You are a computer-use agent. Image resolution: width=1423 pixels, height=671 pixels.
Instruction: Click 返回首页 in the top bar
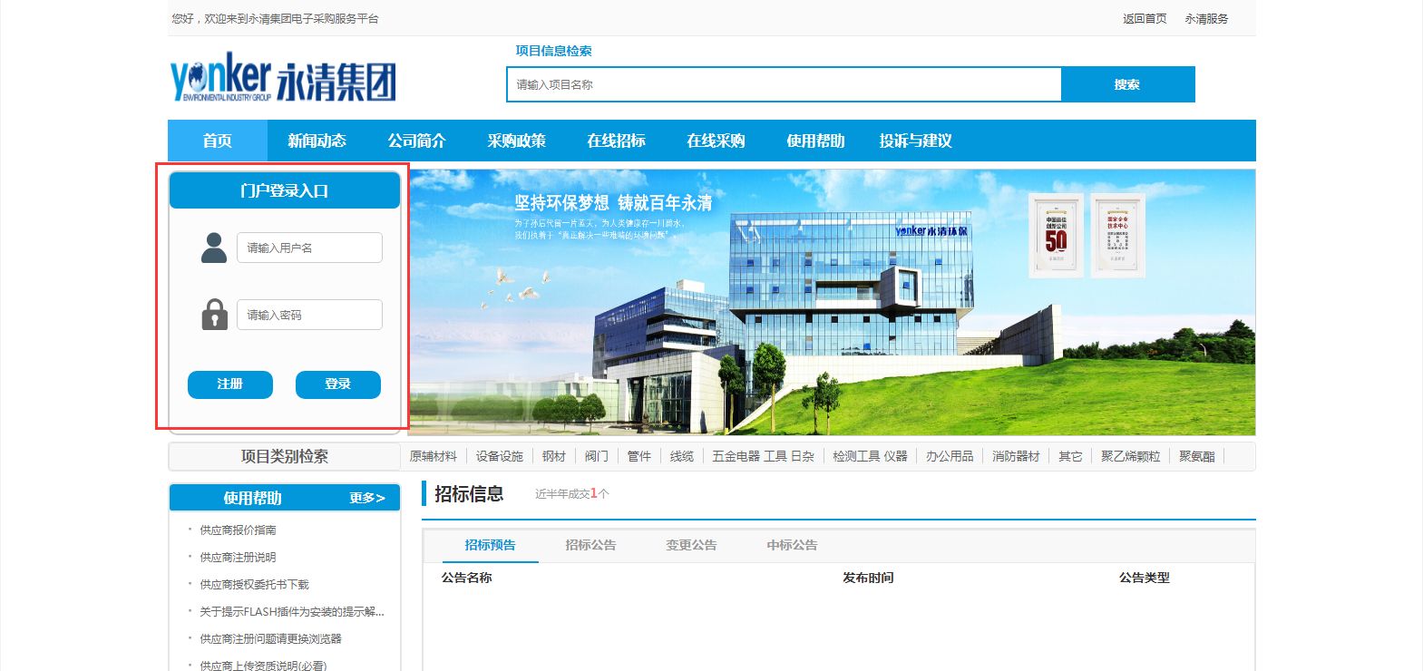click(1145, 18)
